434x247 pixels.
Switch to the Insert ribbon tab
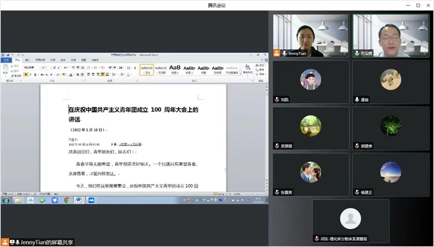(x=28, y=60)
